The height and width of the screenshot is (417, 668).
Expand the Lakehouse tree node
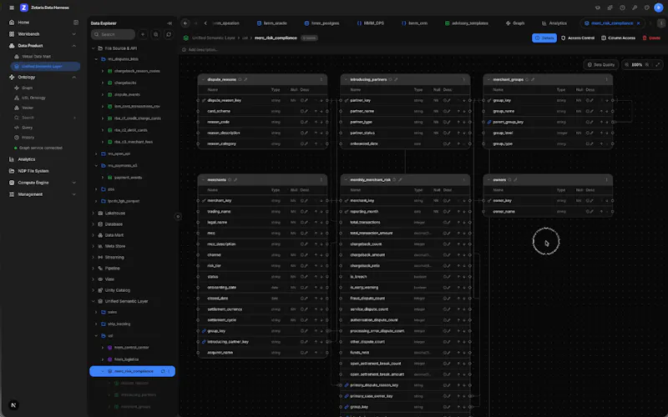point(94,214)
